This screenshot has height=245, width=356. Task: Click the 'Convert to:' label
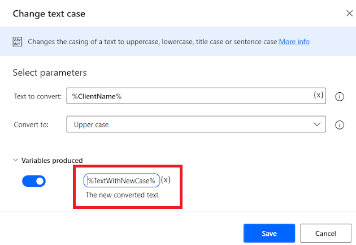click(x=31, y=125)
